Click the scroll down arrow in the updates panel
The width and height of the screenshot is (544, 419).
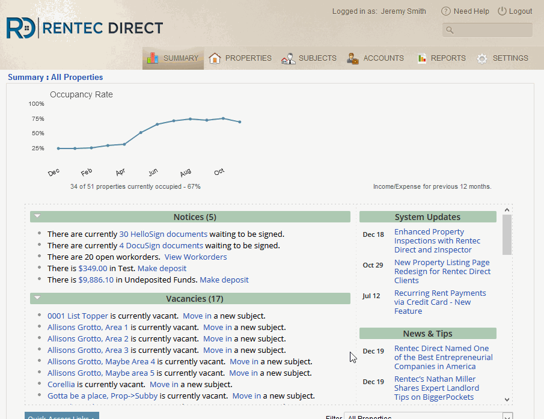coord(507,399)
